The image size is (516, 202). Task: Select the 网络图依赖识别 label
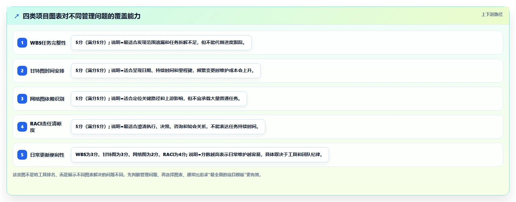47,99
